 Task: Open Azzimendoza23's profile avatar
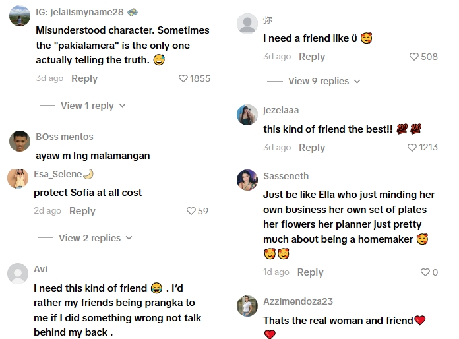tap(247, 305)
